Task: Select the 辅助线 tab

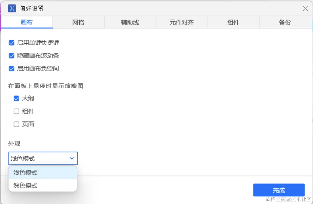Action: pyautogui.click(x=130, y=22)
